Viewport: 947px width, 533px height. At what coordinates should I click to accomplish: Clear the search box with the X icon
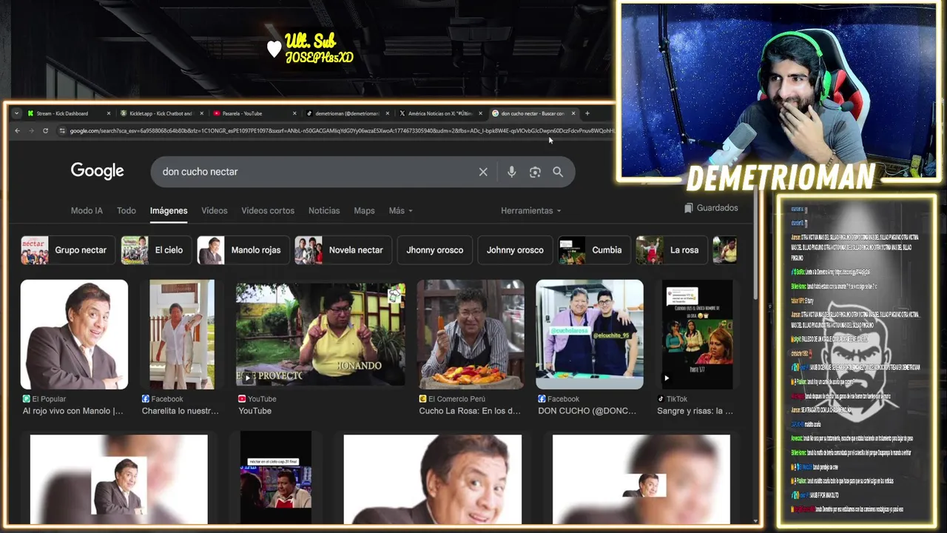[483, 172]
